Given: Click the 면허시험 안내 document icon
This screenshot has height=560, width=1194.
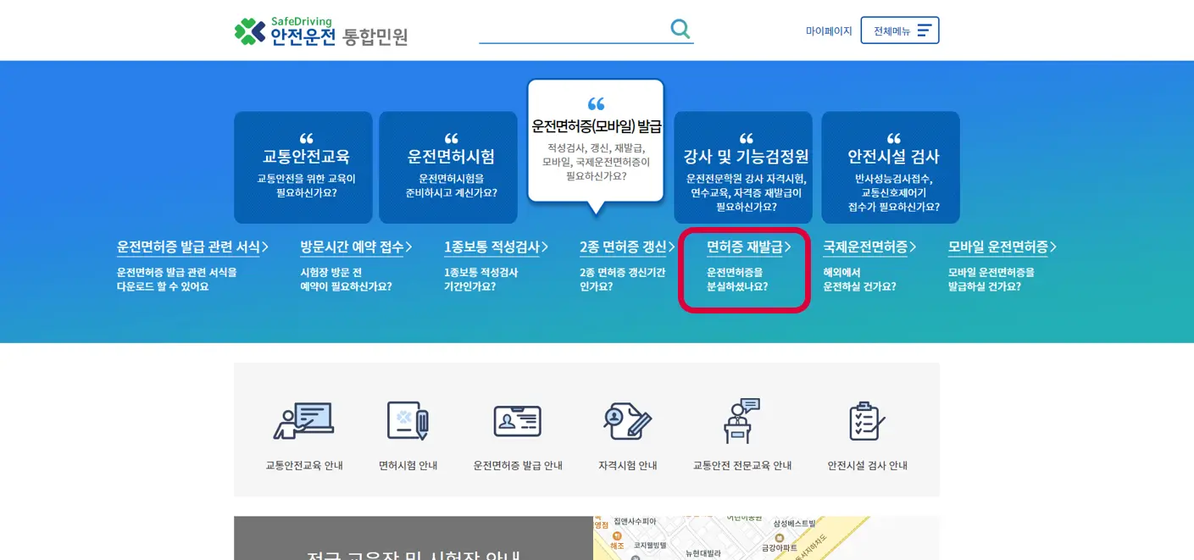Looking at the screenshot, I should coord(408,421).
